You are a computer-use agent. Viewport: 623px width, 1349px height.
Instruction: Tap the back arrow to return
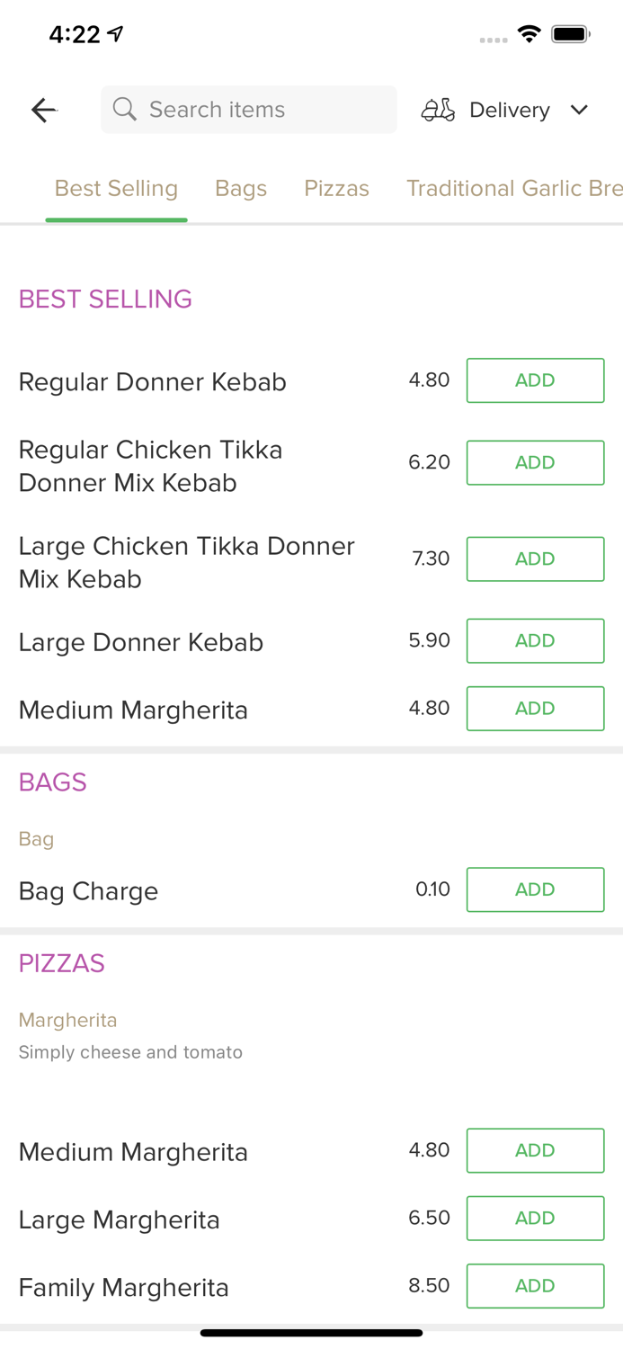pyautogui.click(x=43, y=109)
